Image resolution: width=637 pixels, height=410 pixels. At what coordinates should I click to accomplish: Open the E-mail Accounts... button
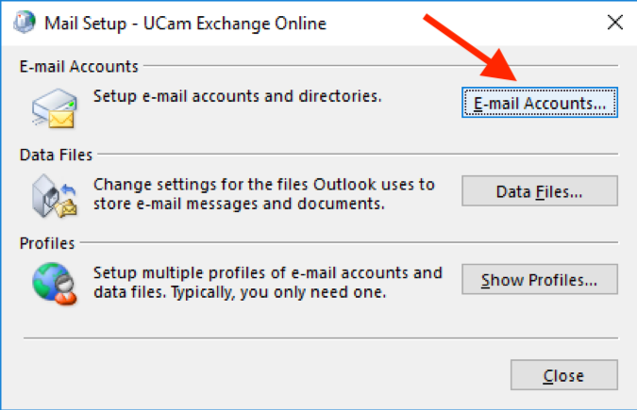[x=540, y=103]
